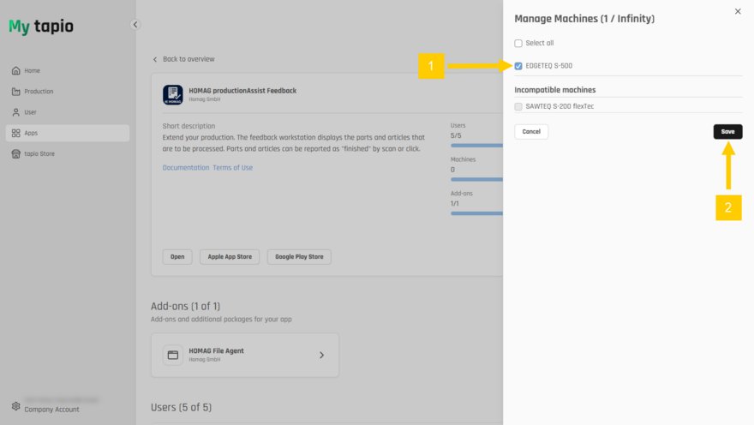Open the Documentation link
Image resolution: width=754 pixels, height=425 pixels.
pyautogui.click(x=186, y=168)
